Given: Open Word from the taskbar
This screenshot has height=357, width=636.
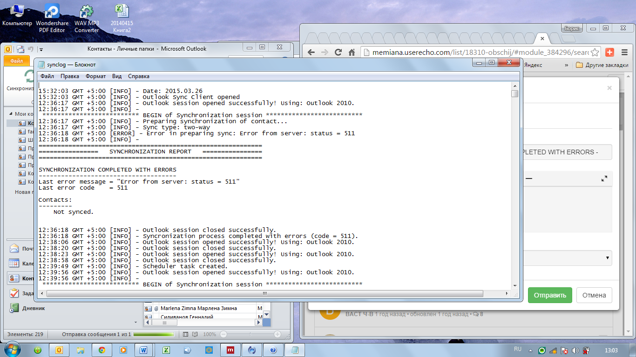Looking at the screenshot, I should click(x=144, y=350).
